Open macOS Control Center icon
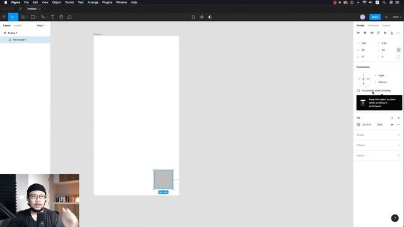The image size is (404, 227). pyautogui.click(x=398, y=3)
